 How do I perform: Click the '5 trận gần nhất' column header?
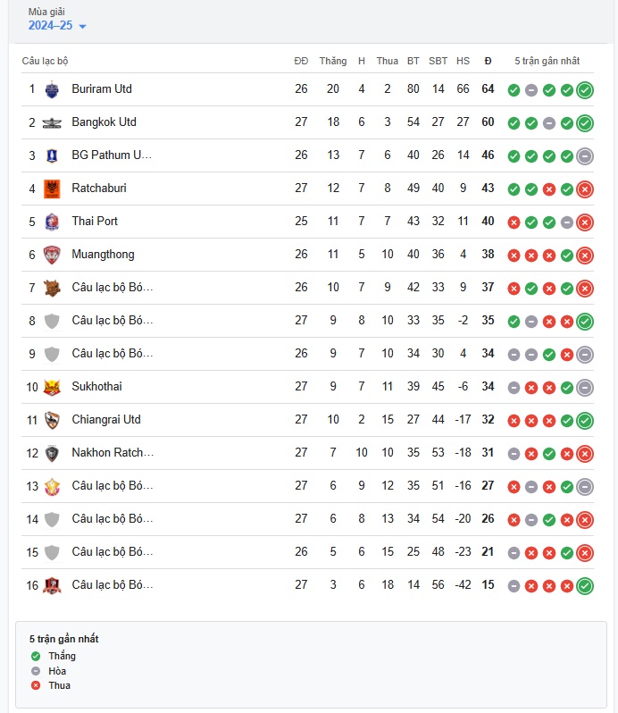click(x=547, y=61)
